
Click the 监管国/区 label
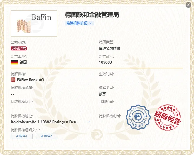coord(19,57)
